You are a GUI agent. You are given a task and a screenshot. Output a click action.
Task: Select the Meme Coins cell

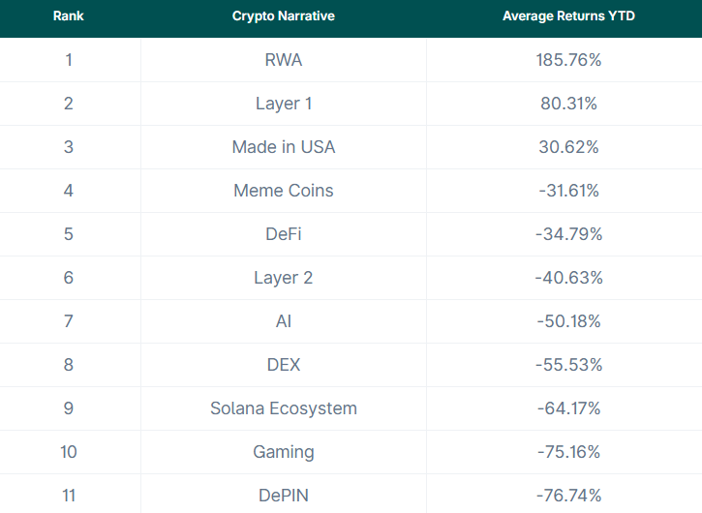click(284, 191)
